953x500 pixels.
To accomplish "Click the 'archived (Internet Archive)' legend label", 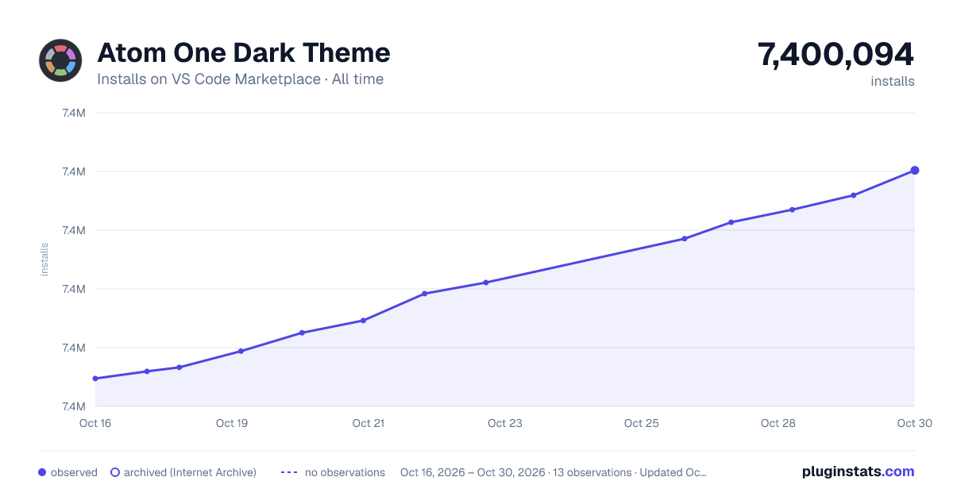I will (x=190, y=472).
